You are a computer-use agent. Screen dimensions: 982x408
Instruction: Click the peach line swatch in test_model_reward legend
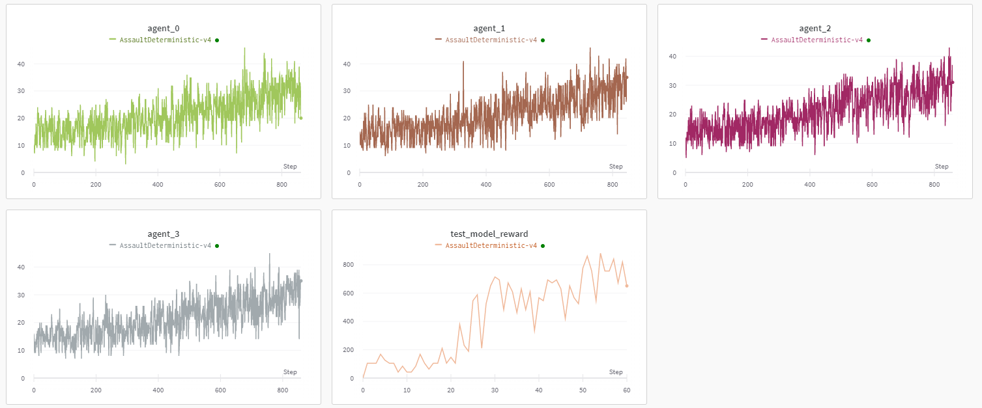click(439, 245)
